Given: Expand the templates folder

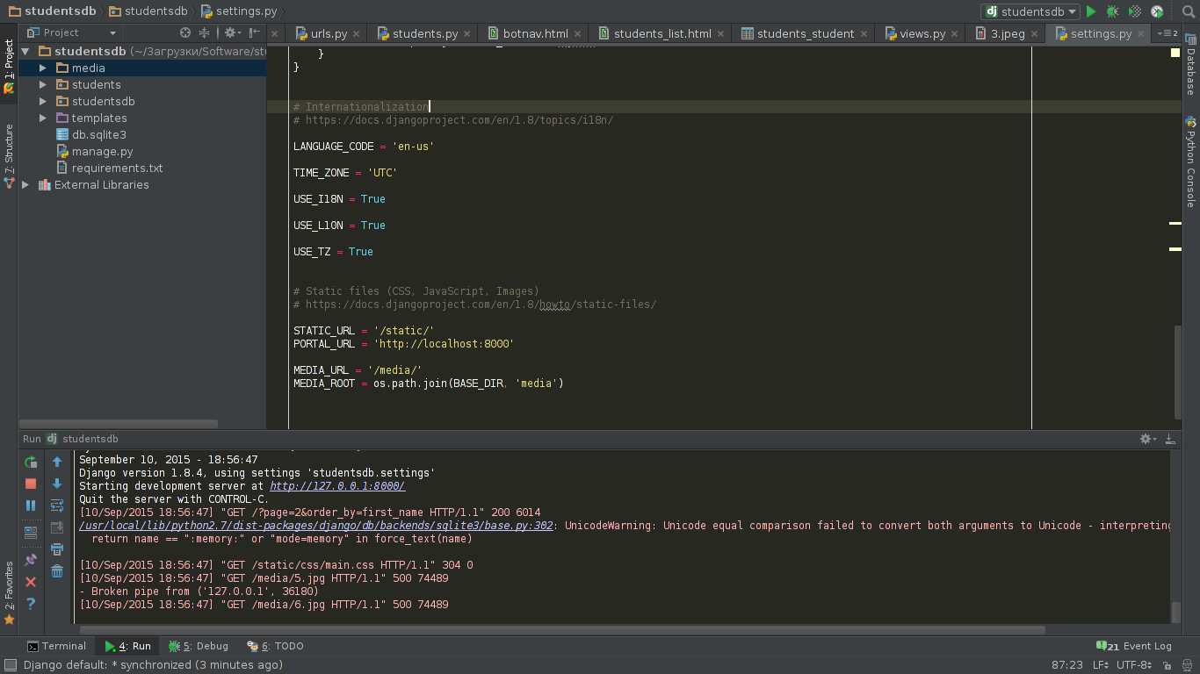Looking at the screenshot, I should [x=43, y=118].
